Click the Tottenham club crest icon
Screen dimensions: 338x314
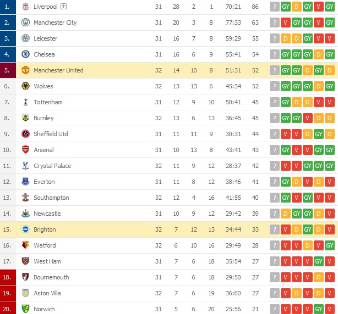coord(25,102)
